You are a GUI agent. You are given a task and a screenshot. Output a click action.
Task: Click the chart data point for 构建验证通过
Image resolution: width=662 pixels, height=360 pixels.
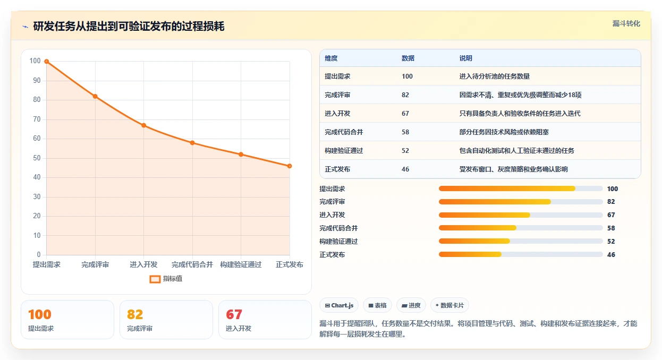(x=241, y=155)
